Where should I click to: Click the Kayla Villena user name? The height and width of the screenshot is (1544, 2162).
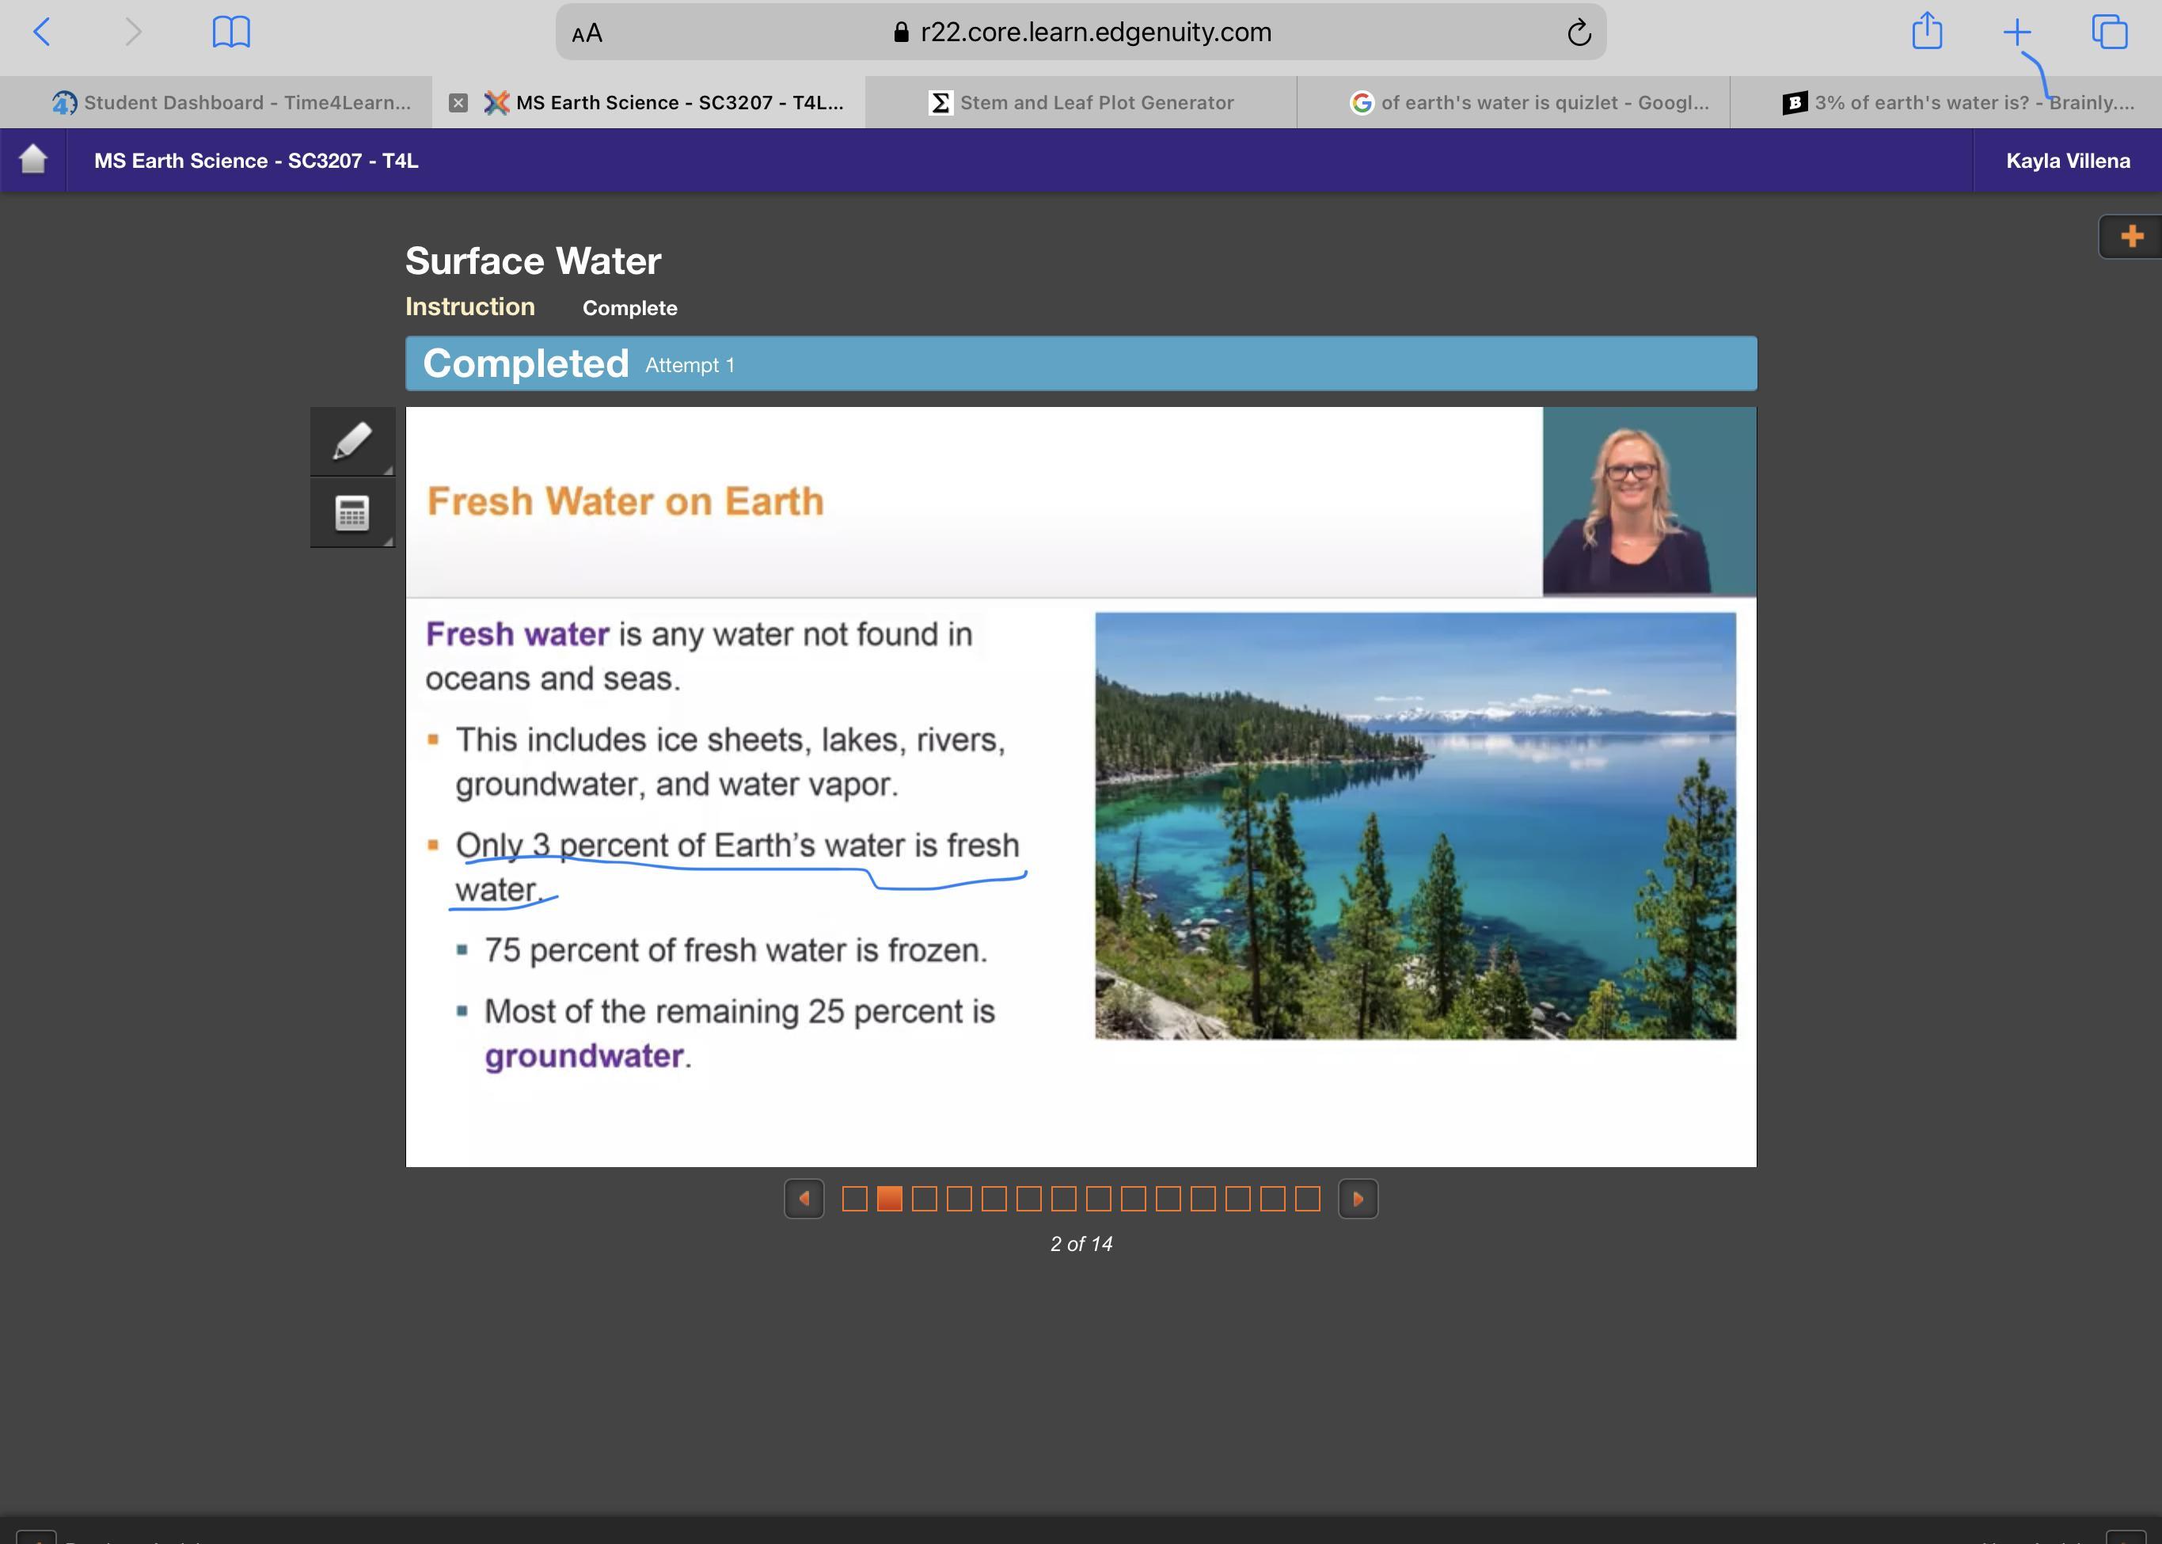pos(2068,161)
